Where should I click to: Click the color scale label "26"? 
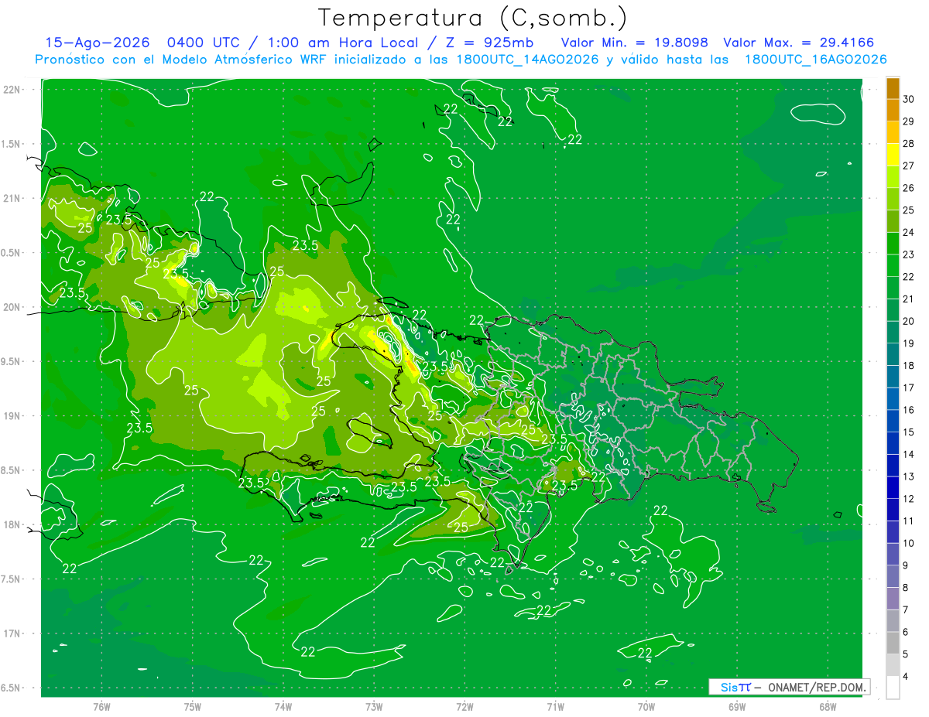coord(909,188)
